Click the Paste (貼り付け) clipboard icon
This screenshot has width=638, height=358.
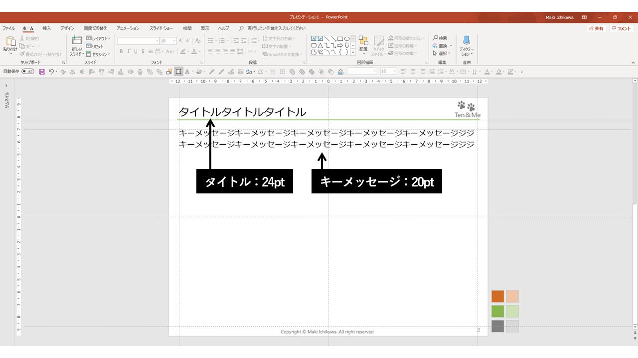(10, 42)
